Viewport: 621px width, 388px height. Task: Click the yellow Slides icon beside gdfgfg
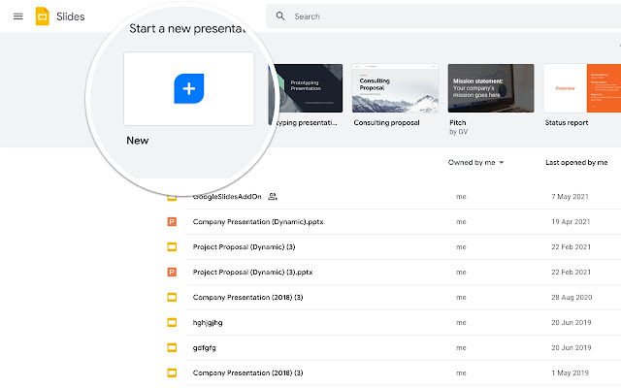pyautogui.click(x=173, y=347)
